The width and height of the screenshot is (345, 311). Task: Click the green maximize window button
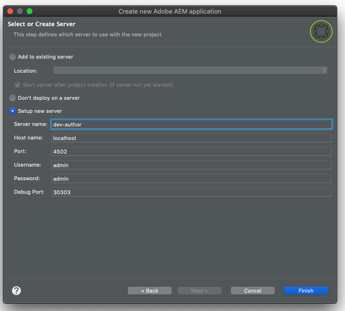pos(30,11)
